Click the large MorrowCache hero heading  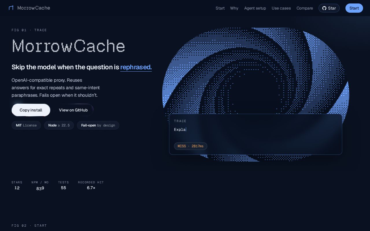pos(69,46)
